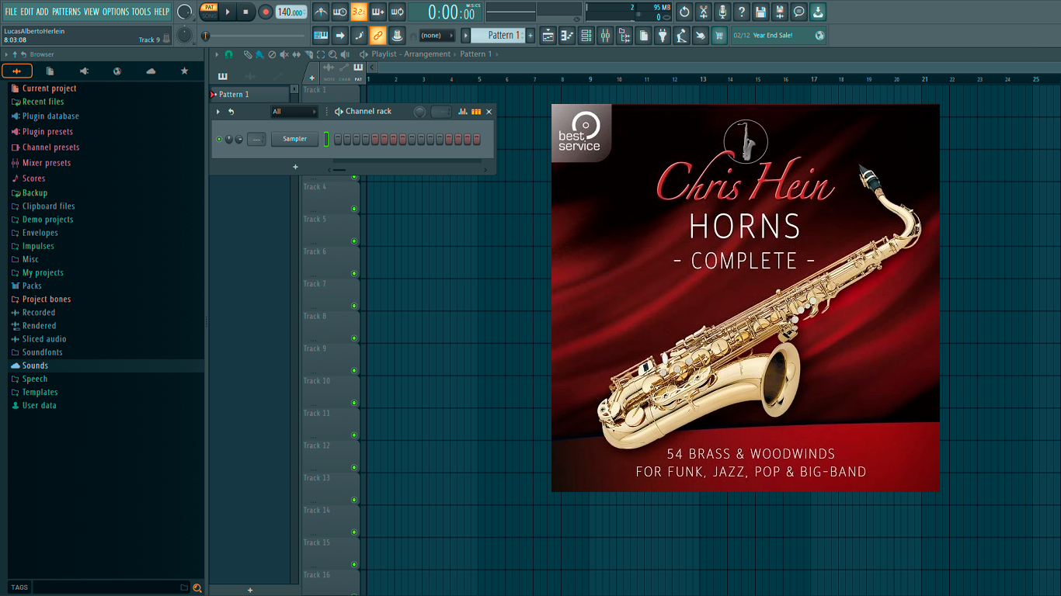
Task: Toggle the snap magnet icon in Playlist
Action: (228, 54)
